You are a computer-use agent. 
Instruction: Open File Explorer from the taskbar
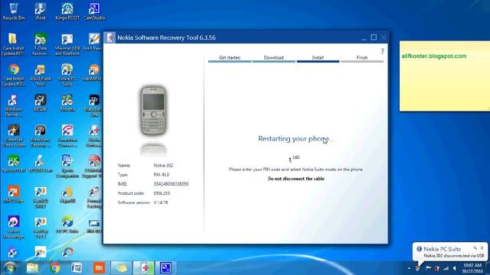pyautogui.click(x=32, y=268)
